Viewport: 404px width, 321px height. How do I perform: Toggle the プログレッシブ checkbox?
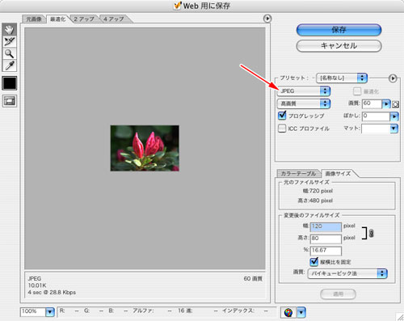coord(282,116)
